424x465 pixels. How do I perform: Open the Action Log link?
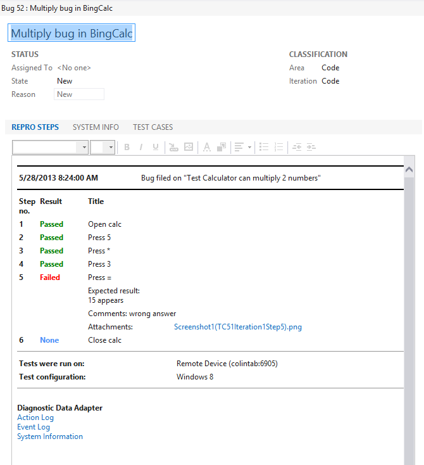point(35,417)
